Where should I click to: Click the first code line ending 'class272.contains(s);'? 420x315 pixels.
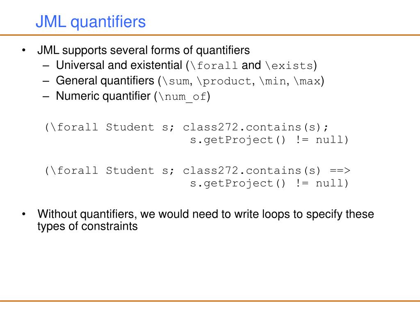coord(186,127)
